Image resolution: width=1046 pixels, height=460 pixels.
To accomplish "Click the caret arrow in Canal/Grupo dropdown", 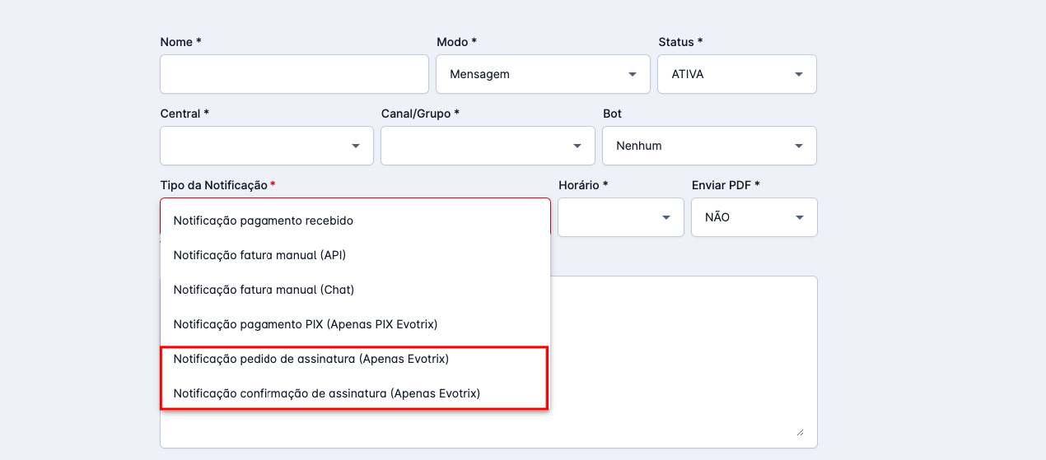I will (x=577, y=146).
